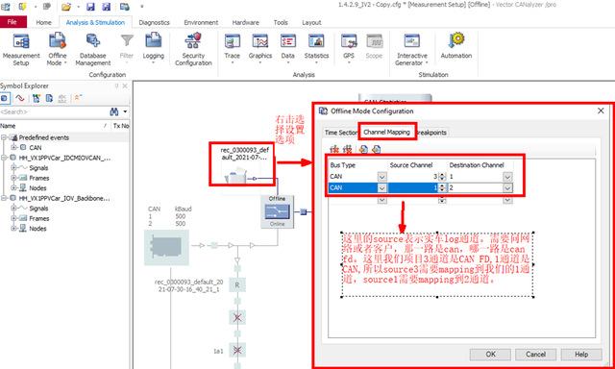The image size is (615, 369).
Task: Open the Trace analysis window icon
Action: (233, 49)
